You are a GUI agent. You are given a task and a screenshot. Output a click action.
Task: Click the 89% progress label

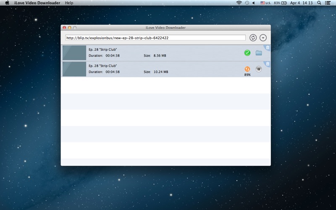coord(247,75)
